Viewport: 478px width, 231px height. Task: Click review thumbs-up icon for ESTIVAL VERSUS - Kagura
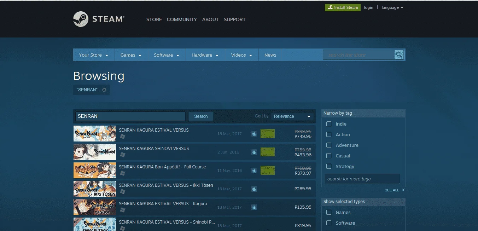pos(254,207)
